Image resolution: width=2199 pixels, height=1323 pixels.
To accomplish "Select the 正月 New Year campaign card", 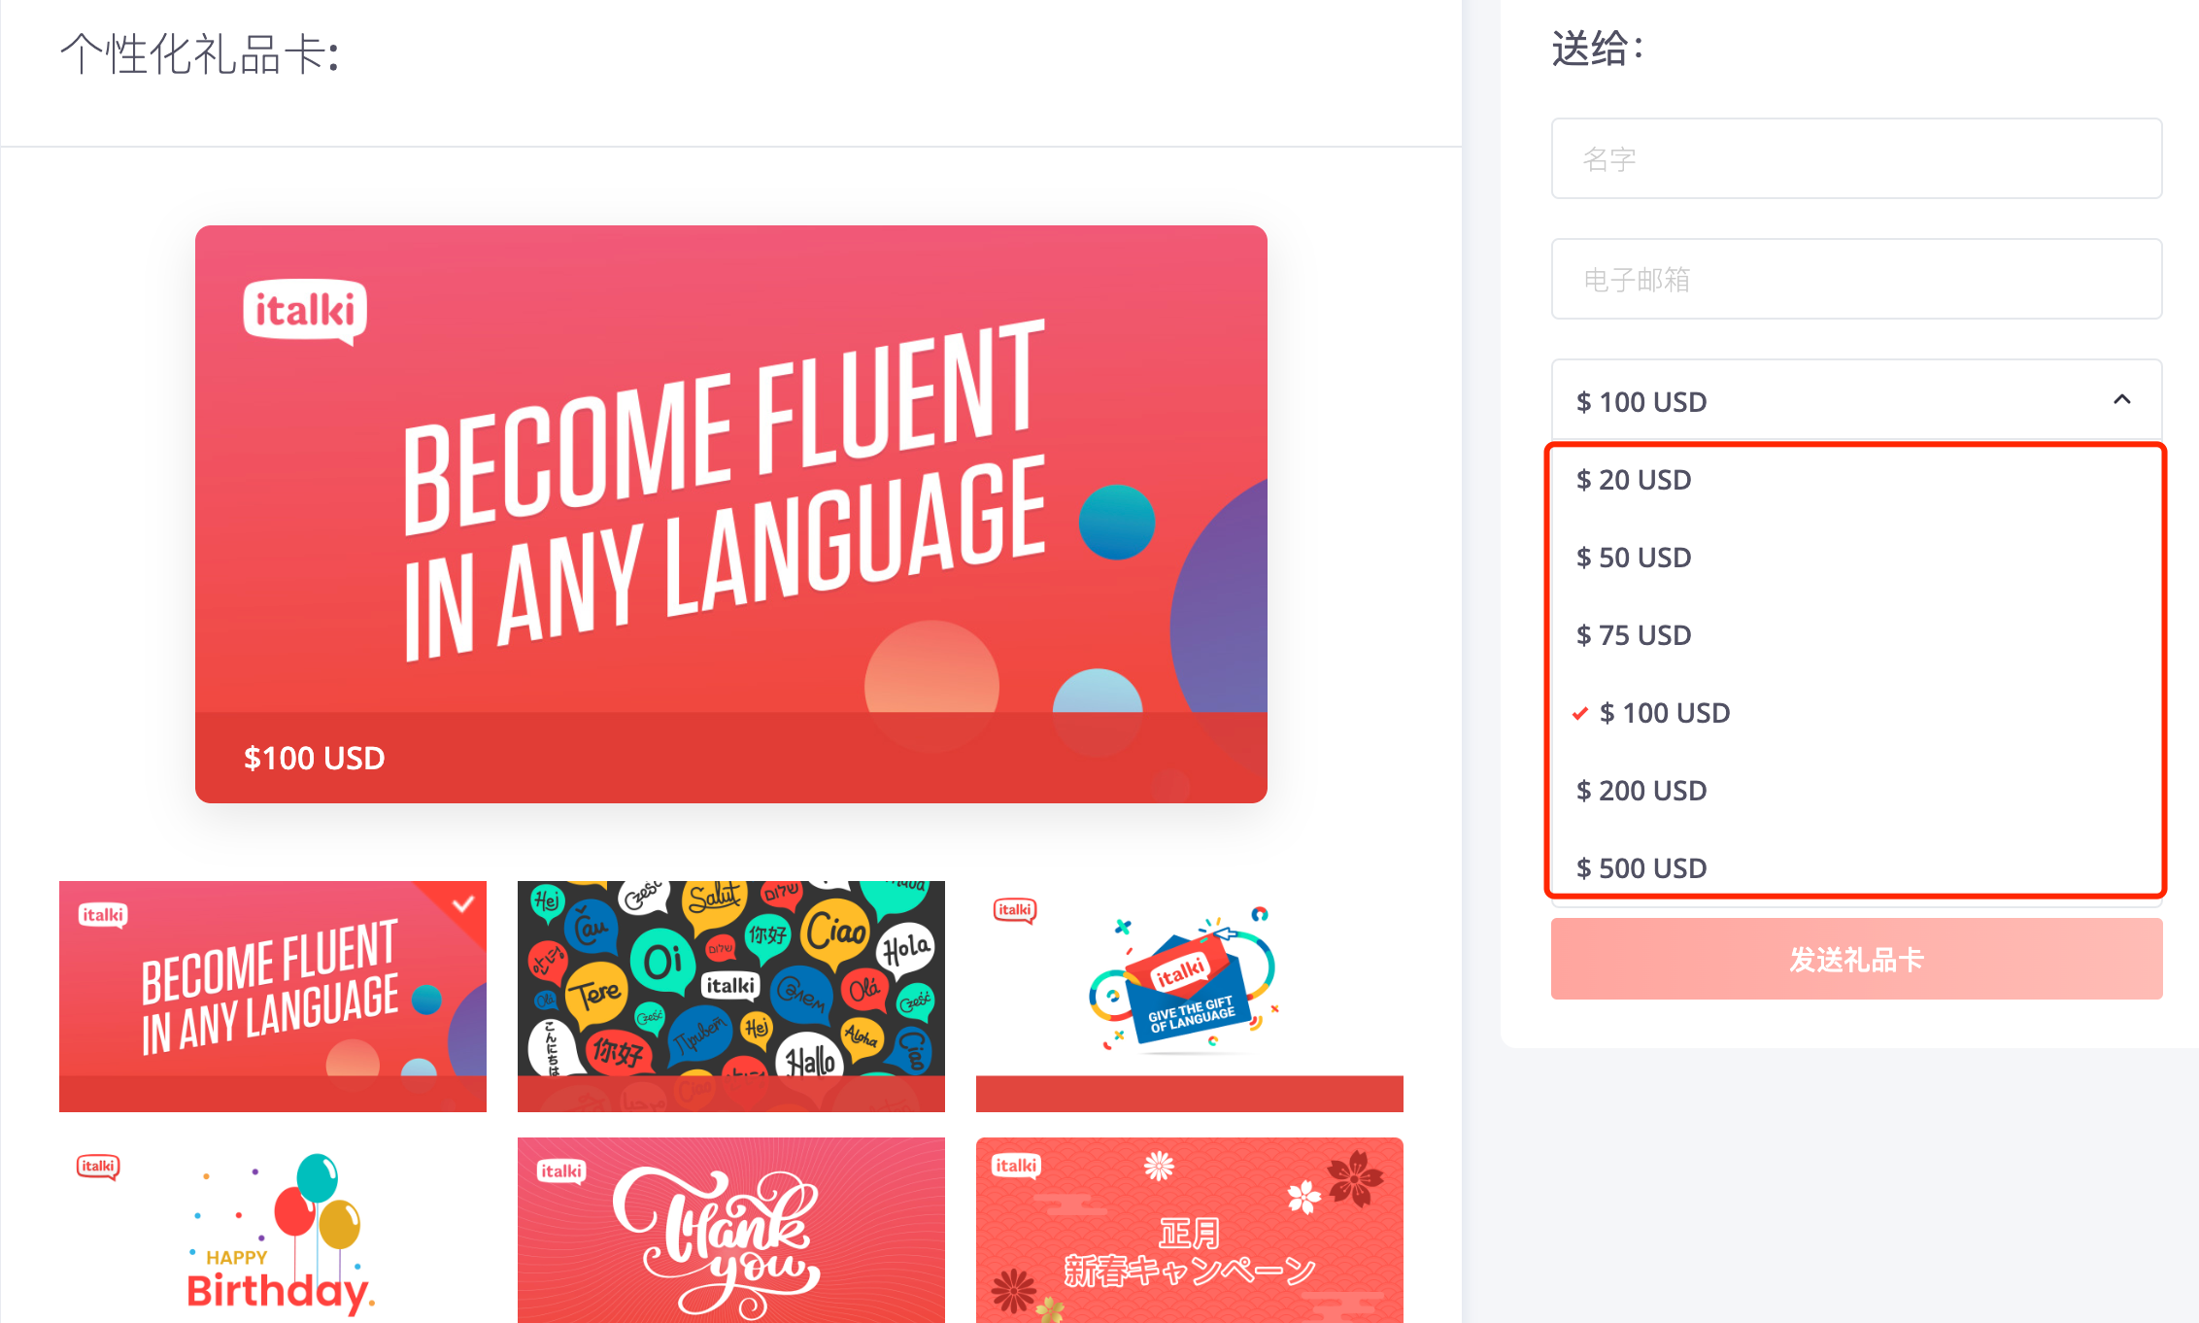I will click(x=1189, y=1230).
